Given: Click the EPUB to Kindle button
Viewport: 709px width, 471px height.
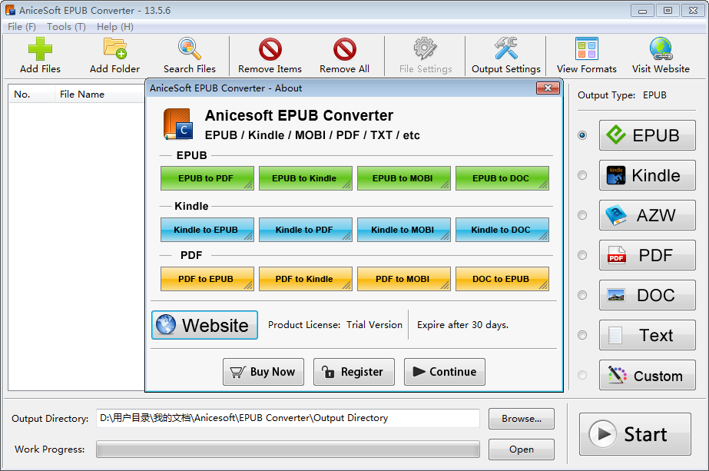Looking at the screenshot, I should click(306, 178).
